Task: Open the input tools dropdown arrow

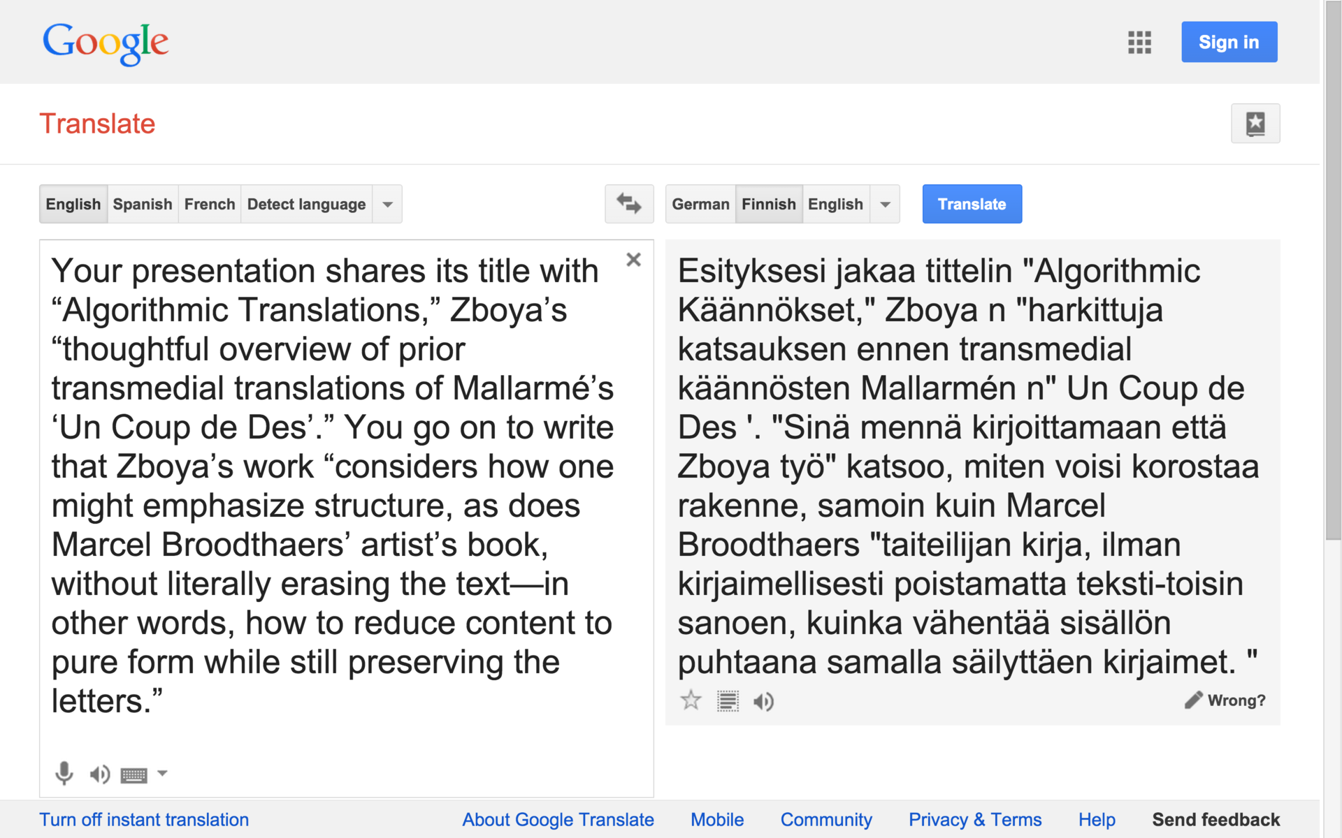Action: (x=162, y=773)
